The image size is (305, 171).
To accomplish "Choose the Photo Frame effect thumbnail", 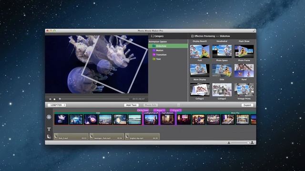I will click(244, 52).
